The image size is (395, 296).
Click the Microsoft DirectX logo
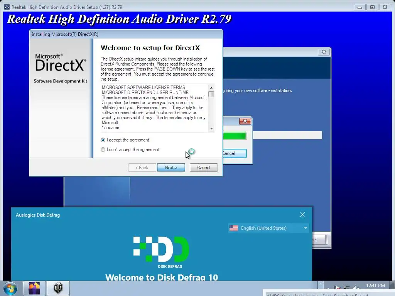pos(61,62)
